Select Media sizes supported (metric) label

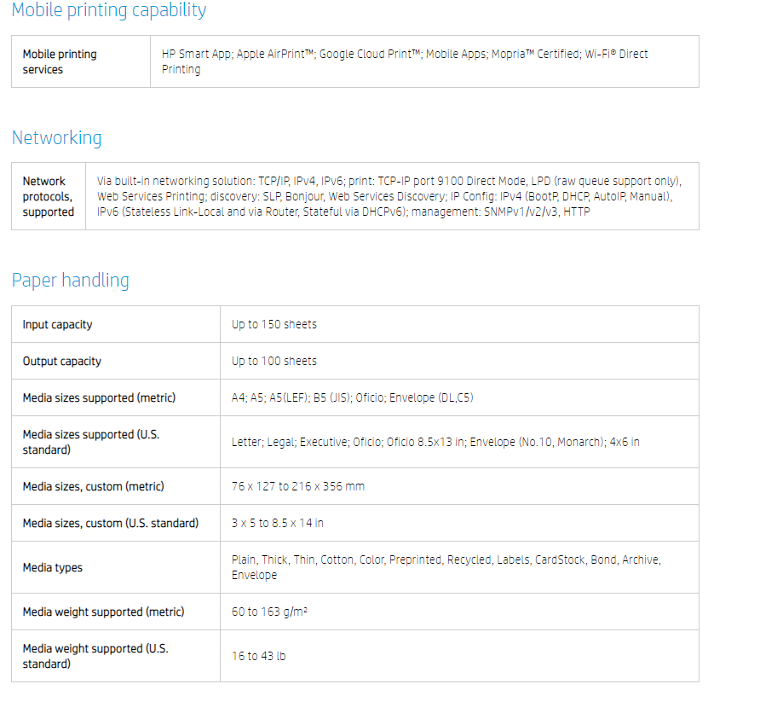(x=99, y=397)
